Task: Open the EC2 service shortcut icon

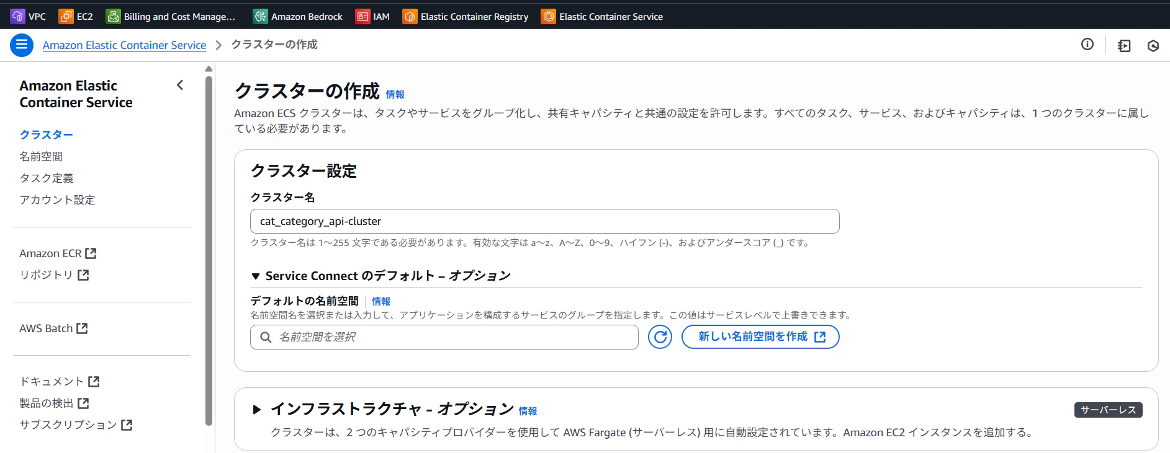Action: click(x=66, y=16)
